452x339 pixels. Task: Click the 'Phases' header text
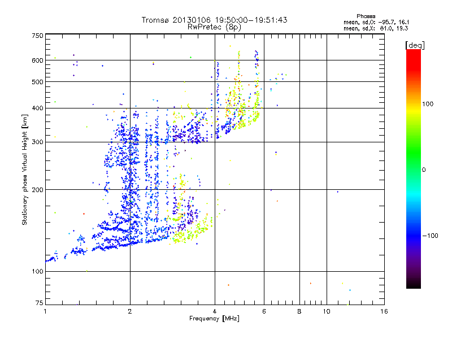pyautogui.click(x=366, y=16)
